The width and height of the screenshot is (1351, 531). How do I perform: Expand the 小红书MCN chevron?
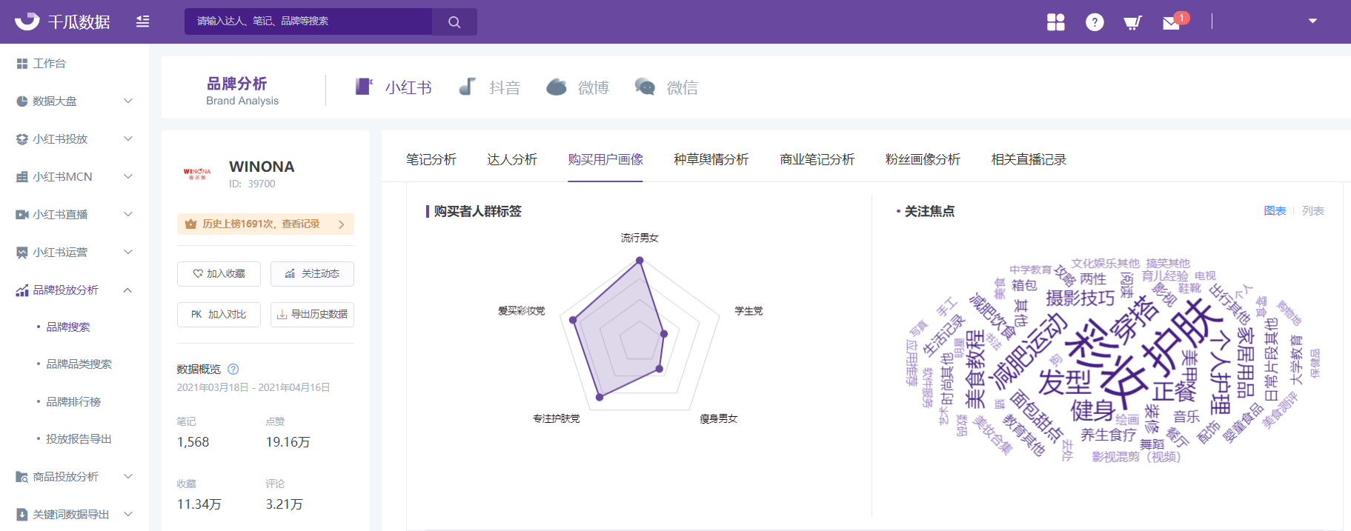128,176
